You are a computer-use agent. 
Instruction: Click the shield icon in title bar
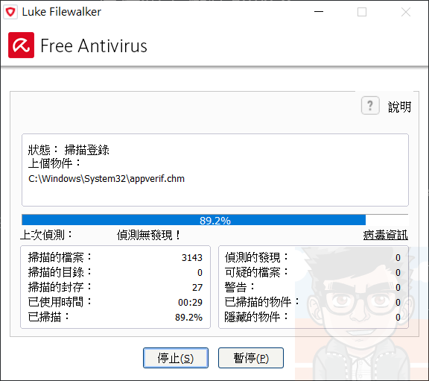pyautogui.click(x=10, y=12)
